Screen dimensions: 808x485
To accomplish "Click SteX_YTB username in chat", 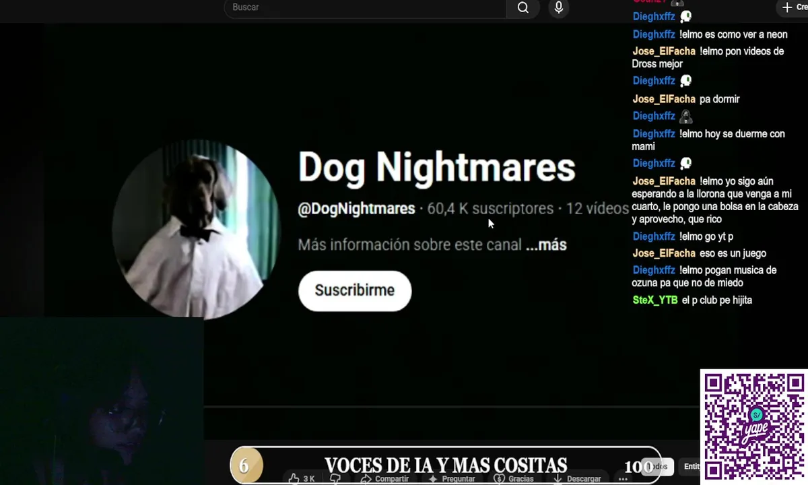I will [655, 300].
